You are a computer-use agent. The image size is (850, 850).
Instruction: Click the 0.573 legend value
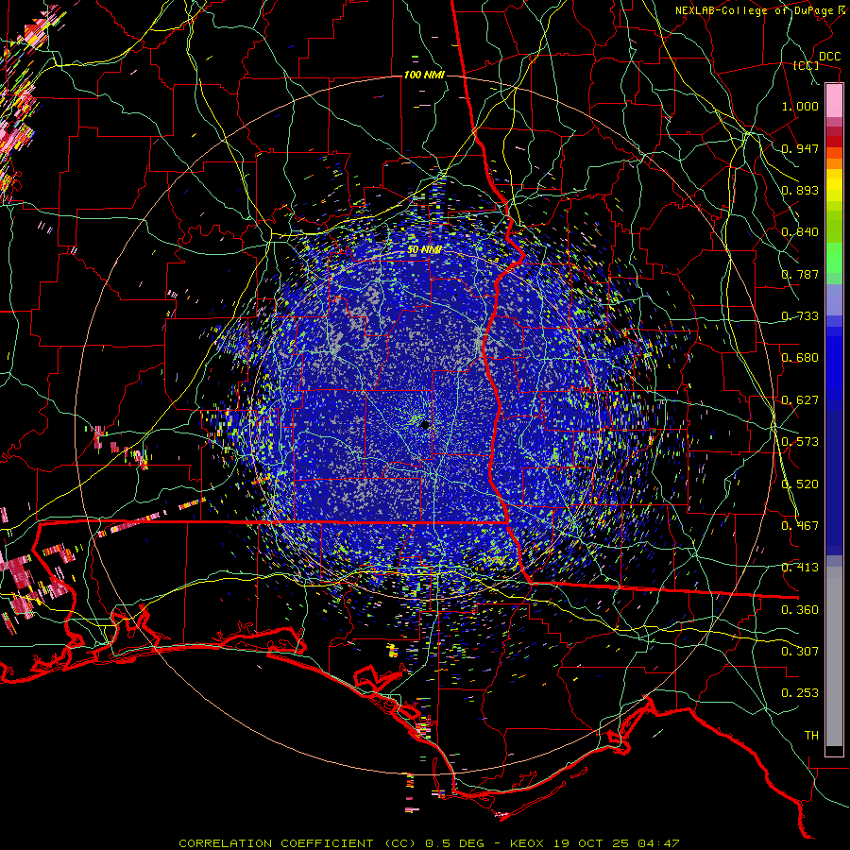coord(800,442)
